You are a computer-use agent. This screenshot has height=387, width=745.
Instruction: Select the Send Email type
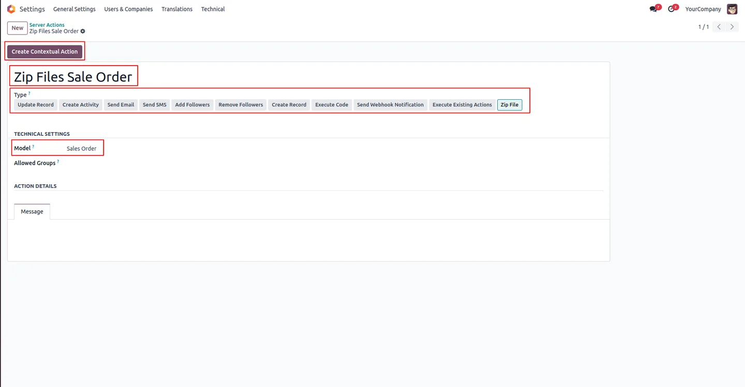pos(121,105)
